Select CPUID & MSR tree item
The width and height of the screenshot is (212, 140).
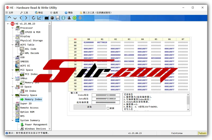[33, 32]
